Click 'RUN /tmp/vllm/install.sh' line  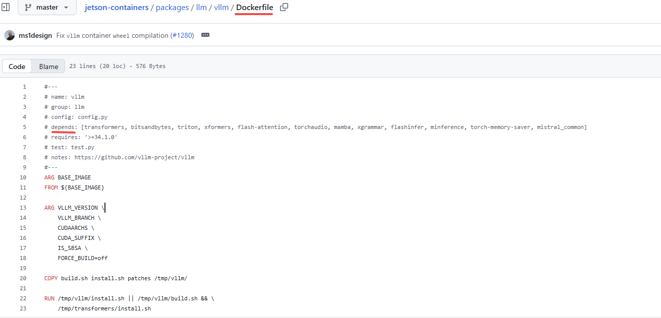[129, 298]
